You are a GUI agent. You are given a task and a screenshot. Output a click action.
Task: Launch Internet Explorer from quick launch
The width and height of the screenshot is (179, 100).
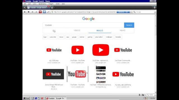pos(36,98)
